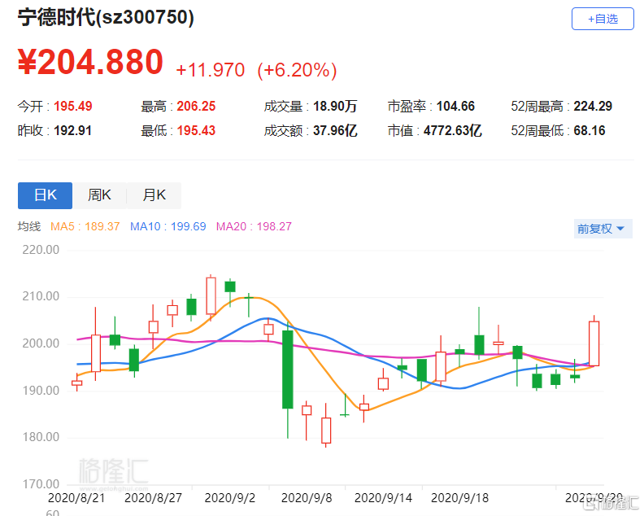The height and width of the screenshot is (516, 644).
Task: Click the 2020/9/2 date axis label
Action: (x=230, y=498)
